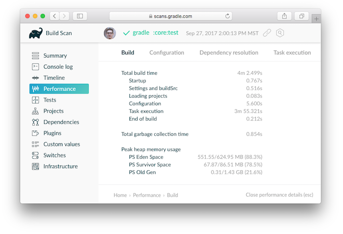This screenshot has height=234, width=343.
Task: Select the Switches icon
Action: coord(35,155)
